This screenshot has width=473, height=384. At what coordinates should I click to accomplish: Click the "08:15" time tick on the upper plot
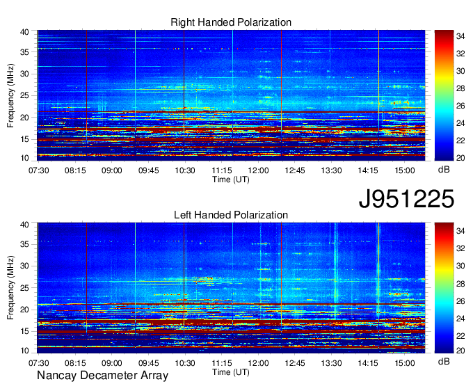pos(75,170)
